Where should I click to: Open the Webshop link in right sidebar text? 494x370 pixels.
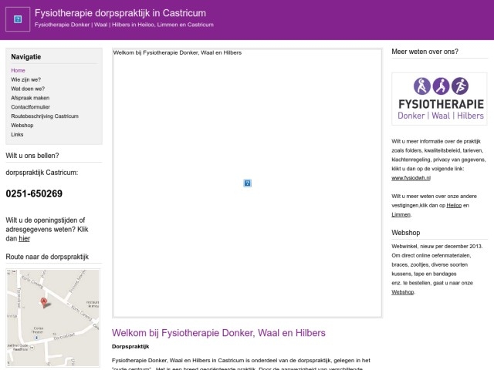click(402, 292)
